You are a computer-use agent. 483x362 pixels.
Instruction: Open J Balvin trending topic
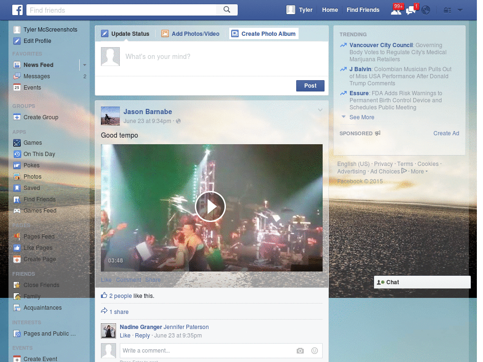(x=360, y=69)
